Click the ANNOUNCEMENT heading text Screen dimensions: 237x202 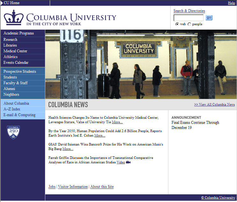pos(186,117)
